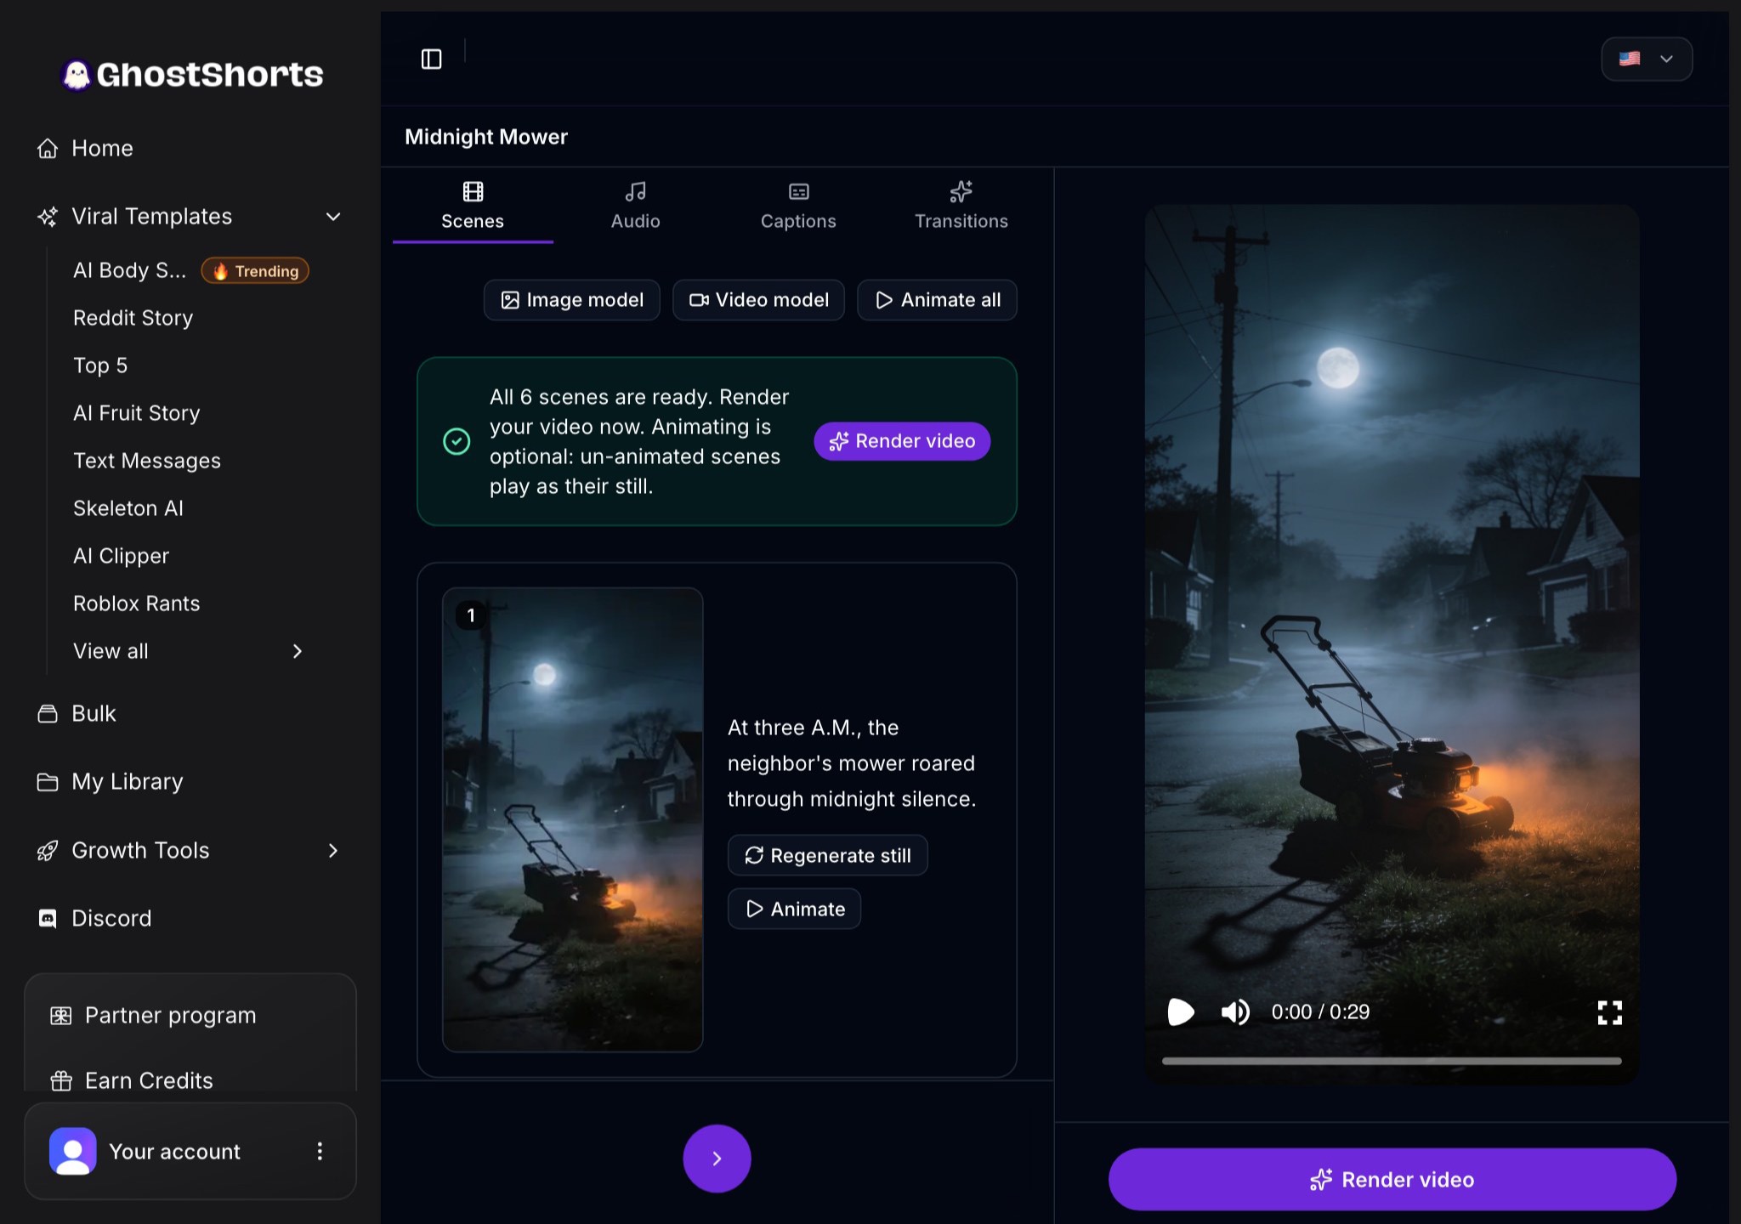Click the large bottom Render video button
Screen dimensions: 1741x1224
1392,1180
